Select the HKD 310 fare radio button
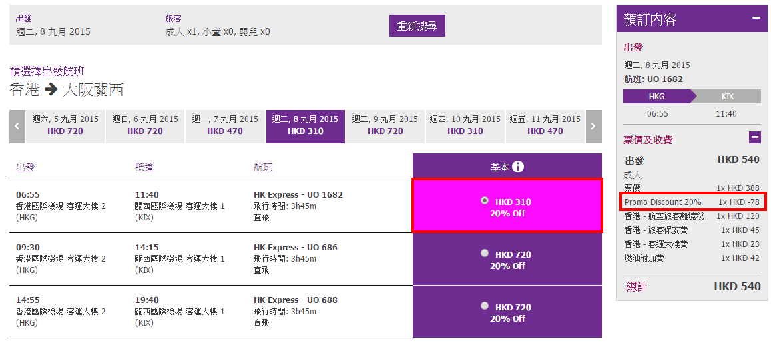 pos(484,200)
